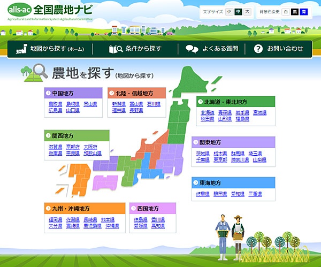Image resolution: width=321 pixels, height=267 pixels.
Task: Open the 徳島県 link
Action: click(140, 220)
